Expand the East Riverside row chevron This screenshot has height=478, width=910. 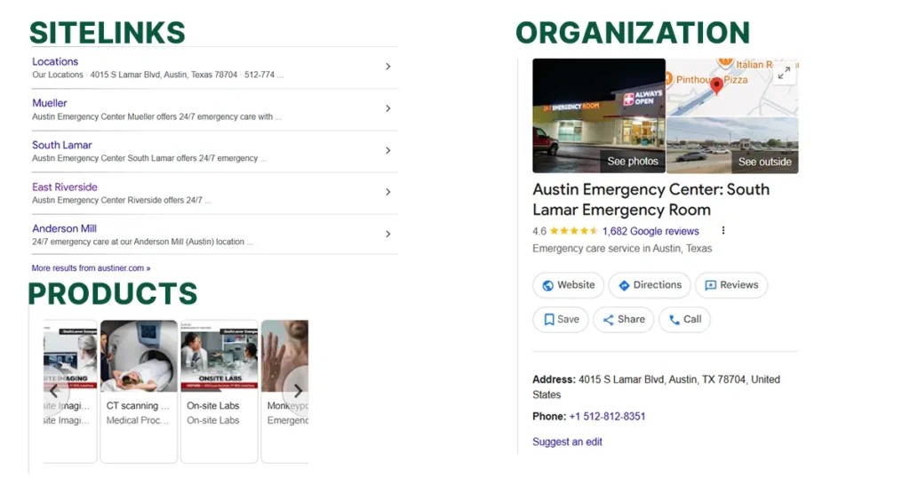click(388, 192)
